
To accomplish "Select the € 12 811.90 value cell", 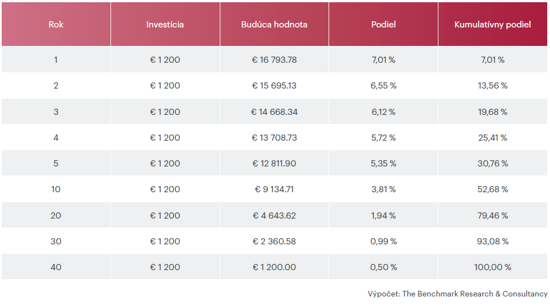I will tap(274, 163).
